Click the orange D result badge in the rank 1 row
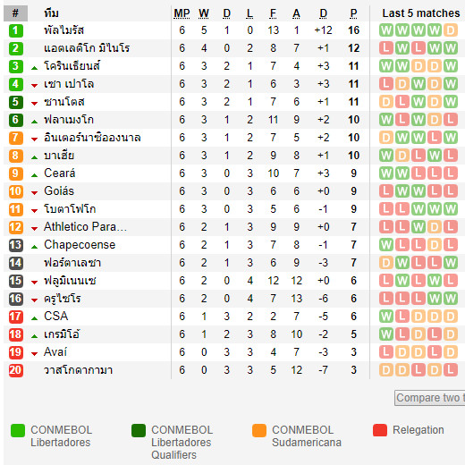This screenshot has height=465, width=465. click(x=451, y=30)
